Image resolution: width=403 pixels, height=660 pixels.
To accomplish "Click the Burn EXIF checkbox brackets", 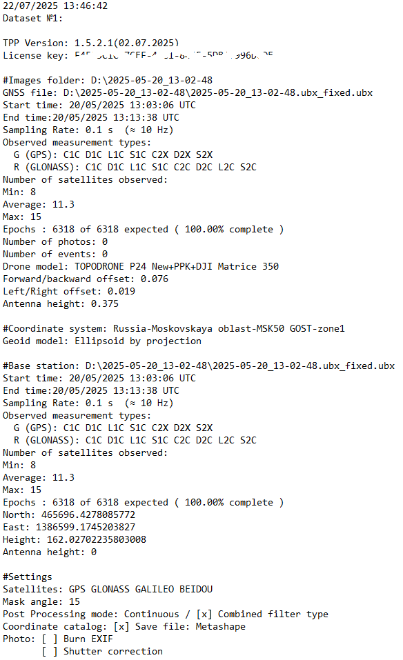I will click(50, 639).
